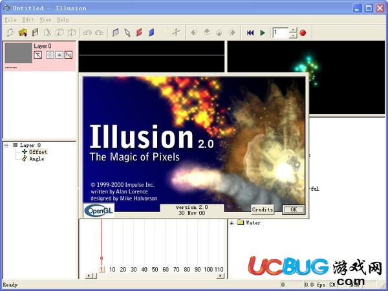Viewport: 388px width, 291px height.
Task: Play the animation with the green triangle
Action: pos(263,32)
